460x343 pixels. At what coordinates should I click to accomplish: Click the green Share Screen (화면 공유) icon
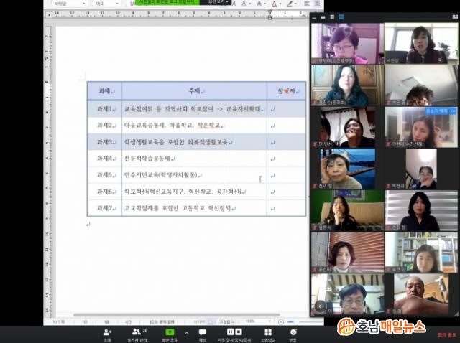pos(170,334)
